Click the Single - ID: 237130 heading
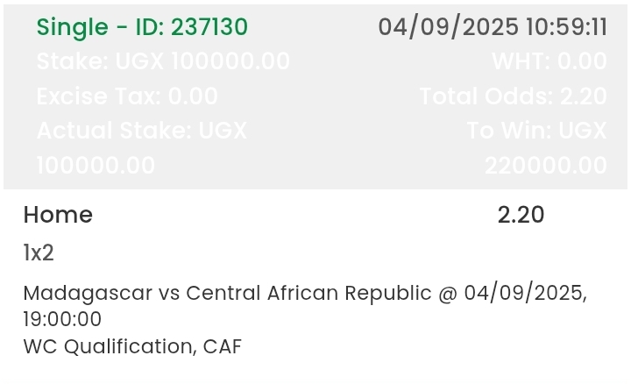This screenshot has width=631, height=384. pyautogui.click(x=142, y=27)
